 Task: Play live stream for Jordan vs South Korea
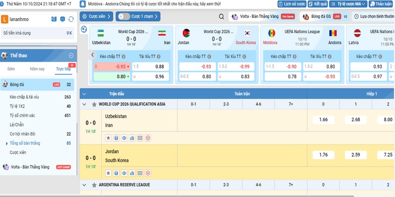(x=148, y=173)
